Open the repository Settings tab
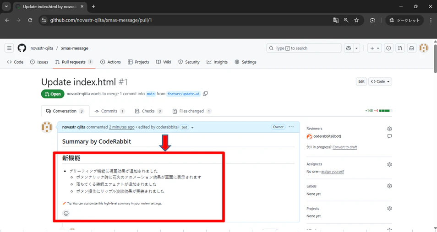This screenshot has height=232, width=437. [246, 62]
